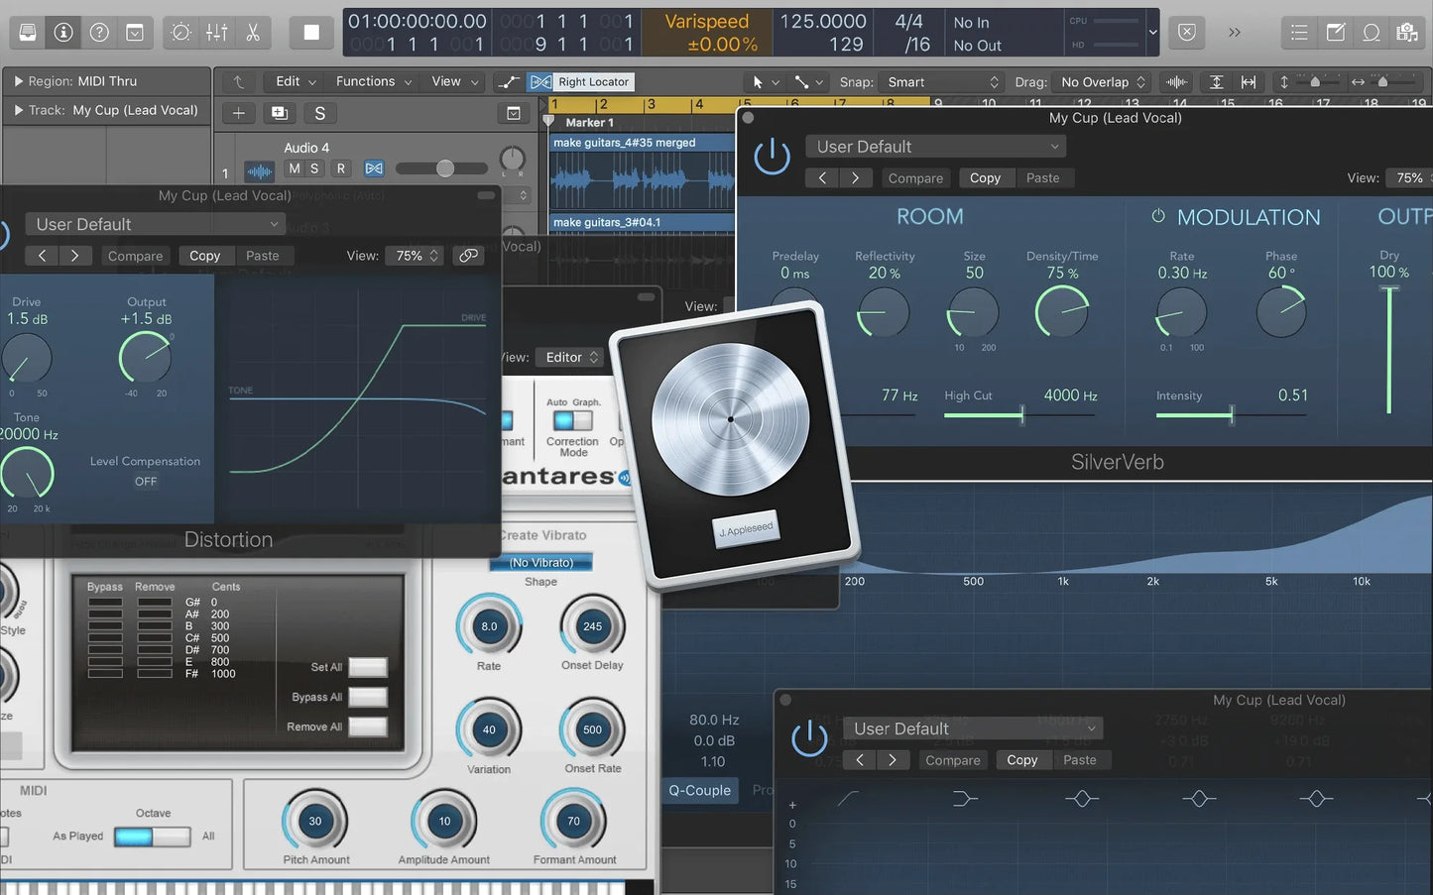Open the Loop Browser icon
1433x895 pixels.
1372,32
